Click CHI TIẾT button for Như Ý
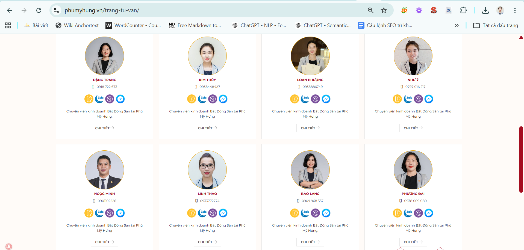This screenshot has width=524, height=250. coord(413,128)
